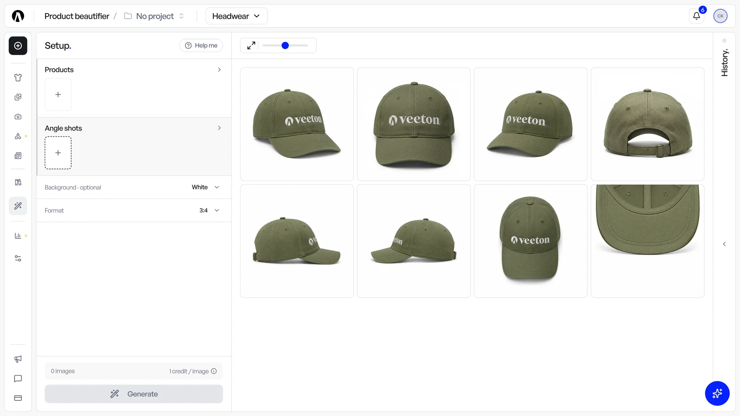This screenshot has height=416, width=740.
Task: Add a product with the plus box
Action: 58,95
